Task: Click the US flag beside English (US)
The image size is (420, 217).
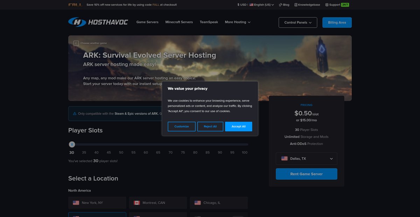Action: tap(251, 5)
